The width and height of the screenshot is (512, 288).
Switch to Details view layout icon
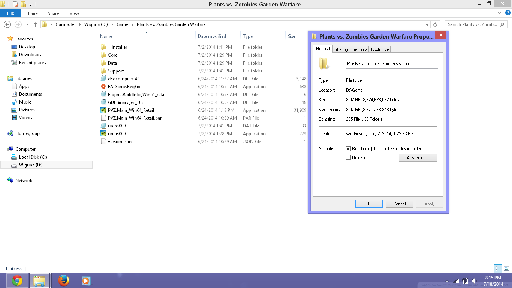(498, 268)
